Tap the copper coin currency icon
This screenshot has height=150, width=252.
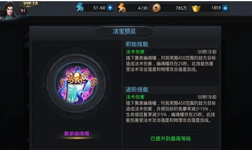[156, 8]
